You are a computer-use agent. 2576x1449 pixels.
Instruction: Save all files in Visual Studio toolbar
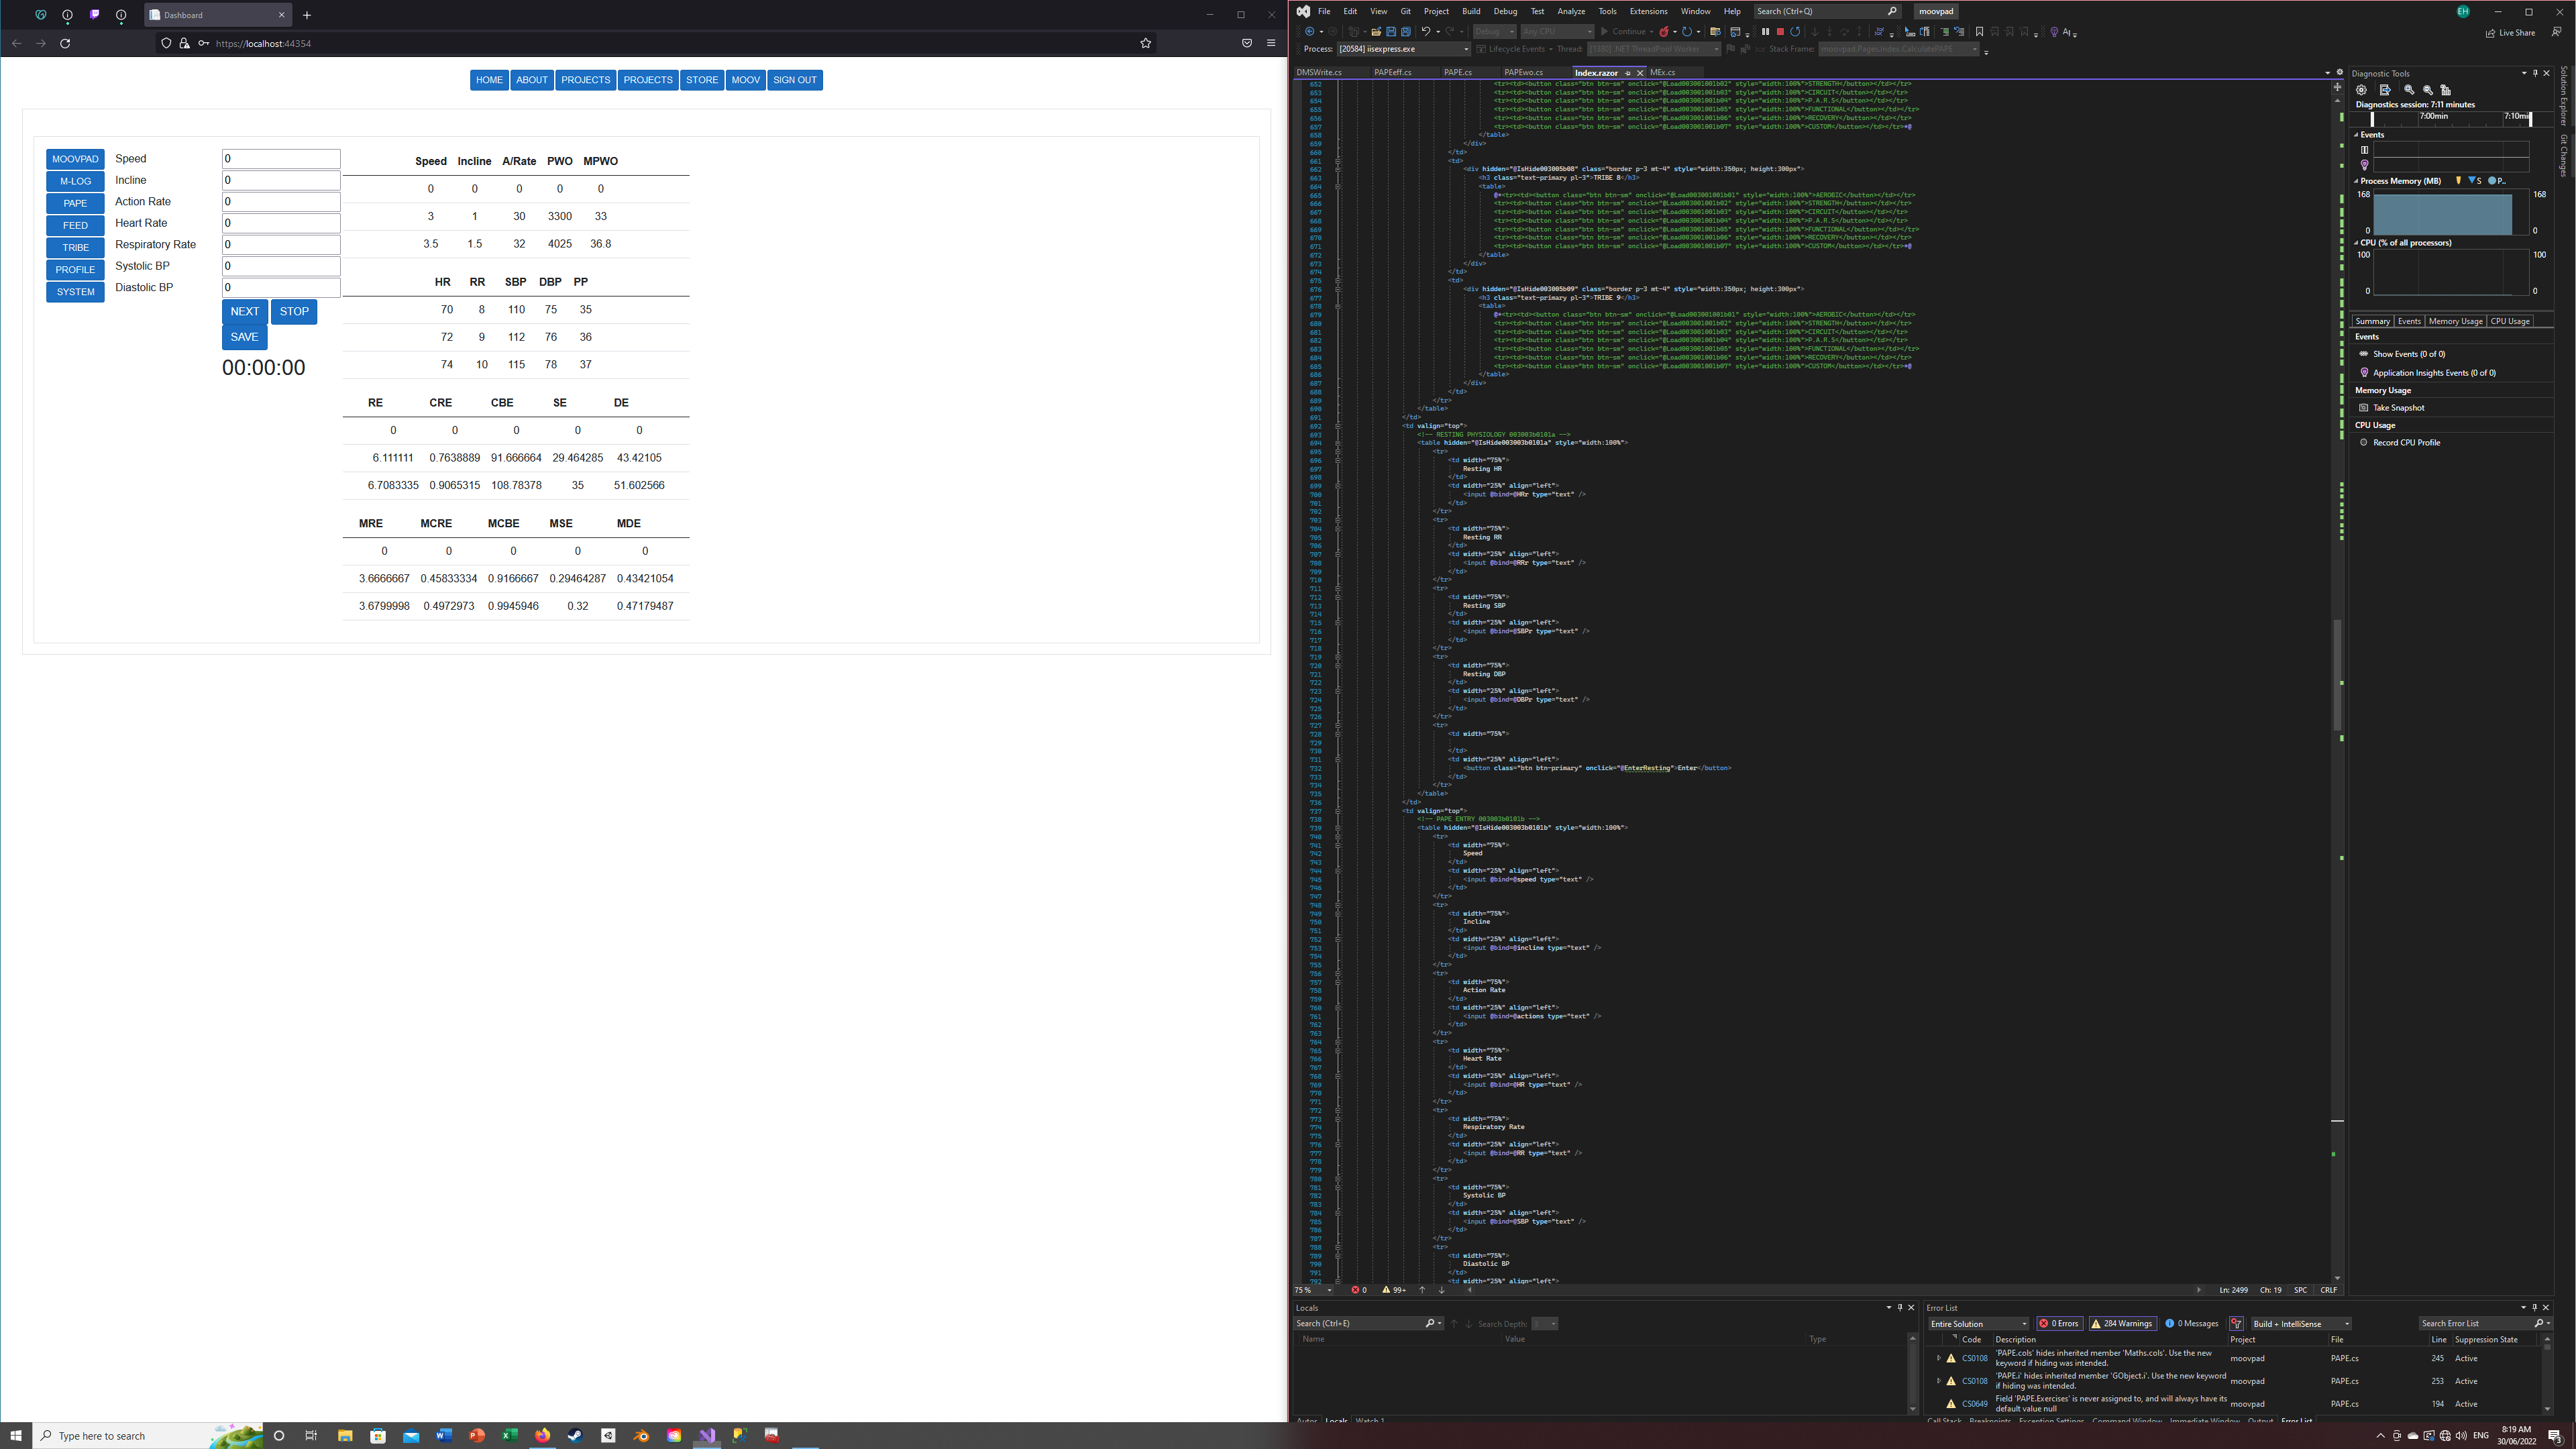point(1406,31)
